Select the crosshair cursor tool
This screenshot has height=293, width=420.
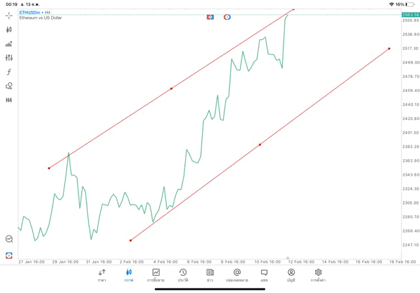tap(9, 15)
